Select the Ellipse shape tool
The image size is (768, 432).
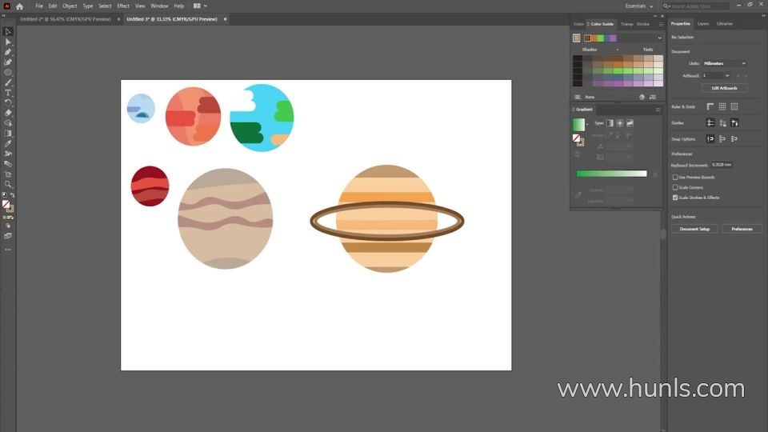click(8, 73)
